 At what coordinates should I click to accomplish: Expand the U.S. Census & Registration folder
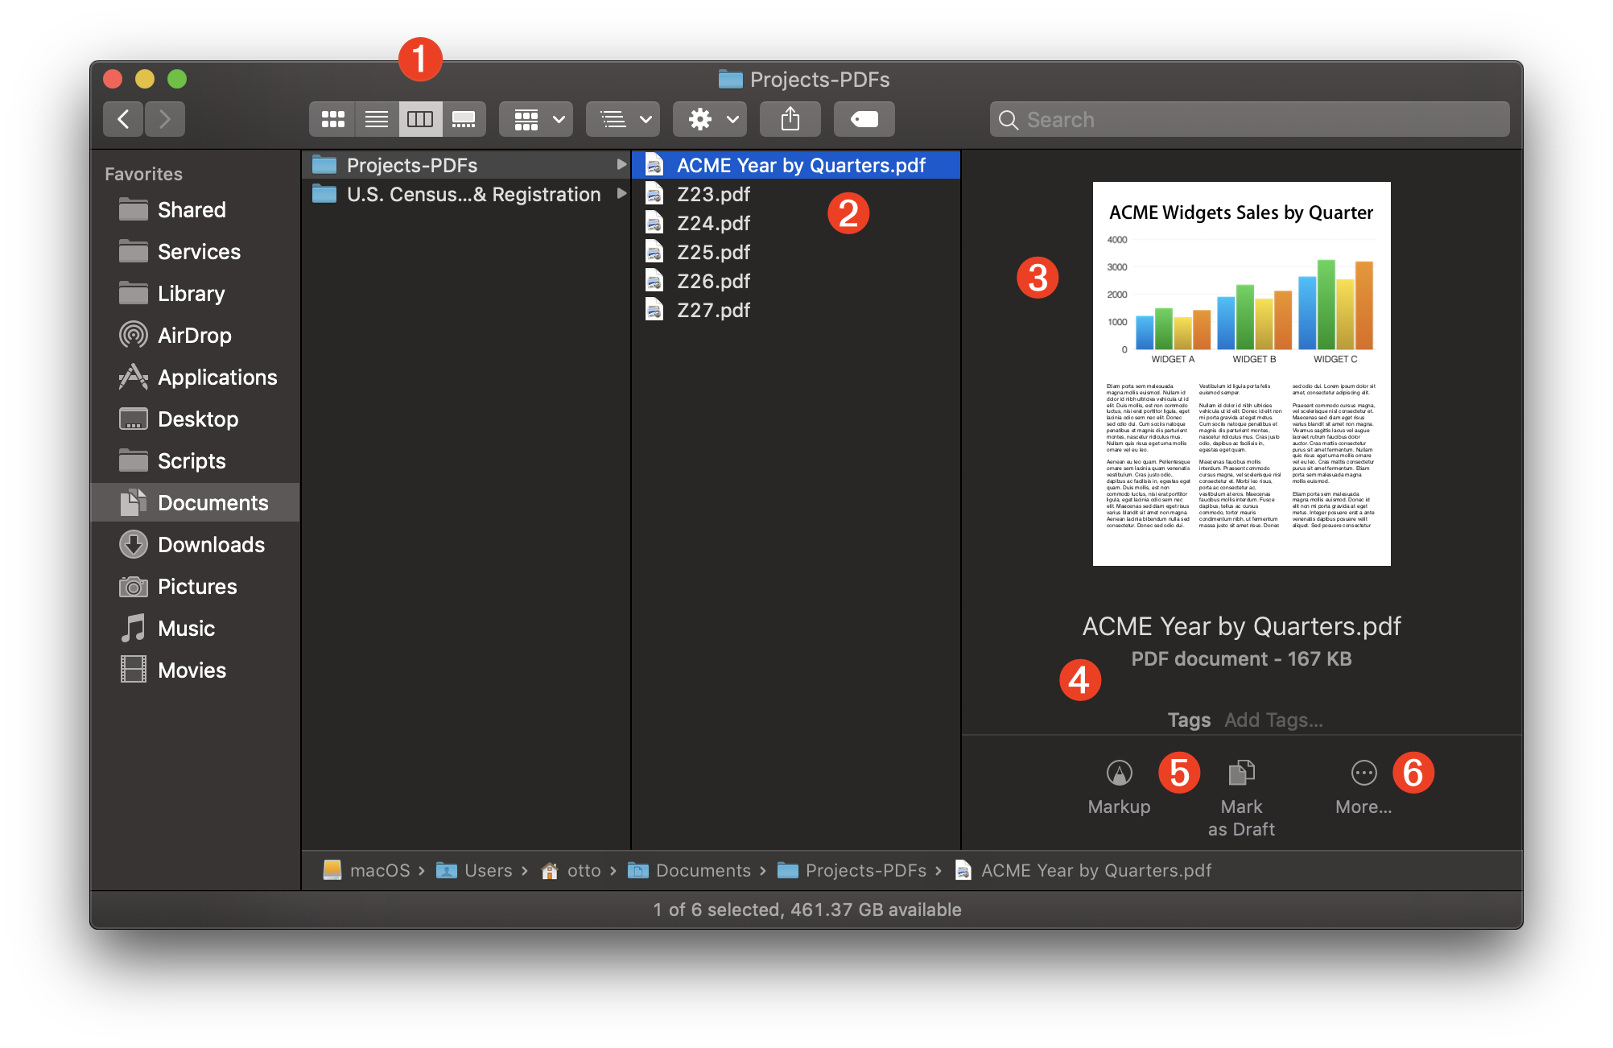pos(621,193)
